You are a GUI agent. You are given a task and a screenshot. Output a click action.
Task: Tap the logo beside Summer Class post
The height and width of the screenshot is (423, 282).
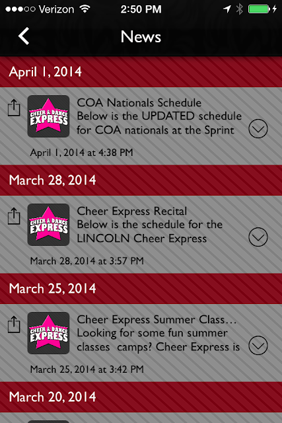(x=48, y=333)
